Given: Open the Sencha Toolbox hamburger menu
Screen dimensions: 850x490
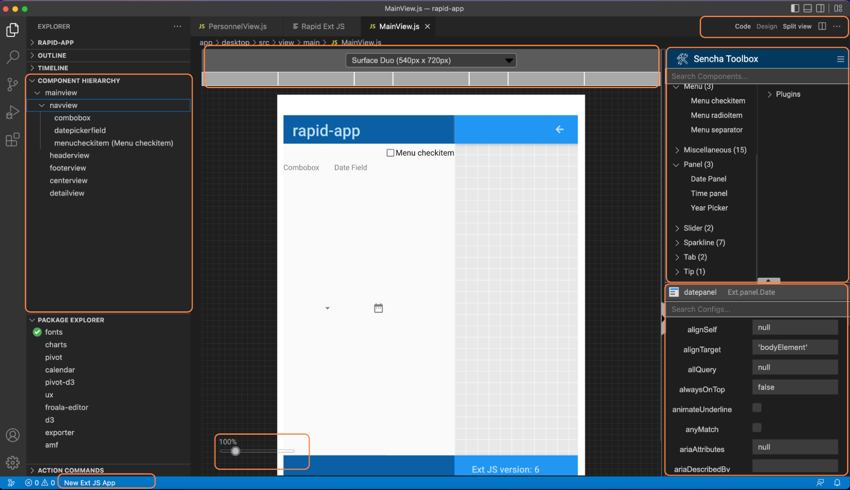Looking at the screenshot, I should tap(840, 59).
